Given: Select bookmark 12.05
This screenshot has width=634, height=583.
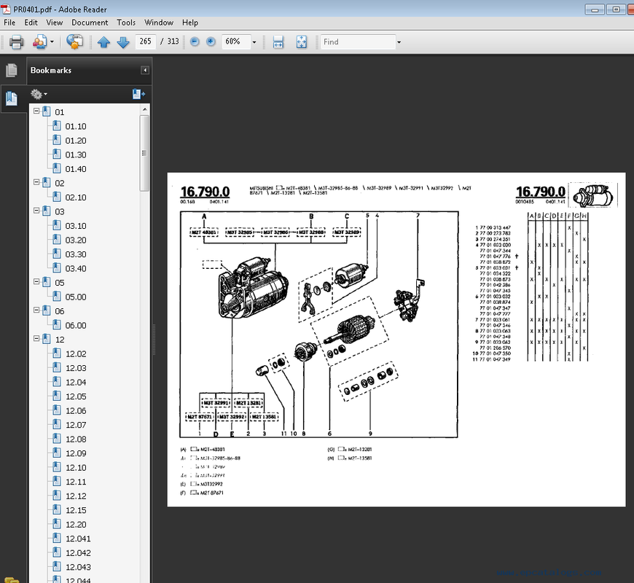Looking at the screenshot, I should coord(76,396).
